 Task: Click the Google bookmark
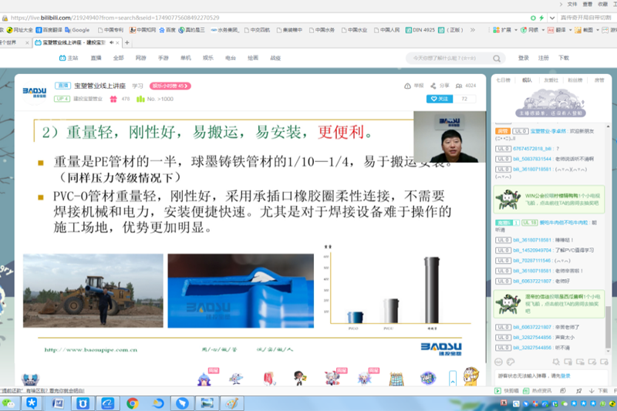pyautogui.click(x=77, y=30)
